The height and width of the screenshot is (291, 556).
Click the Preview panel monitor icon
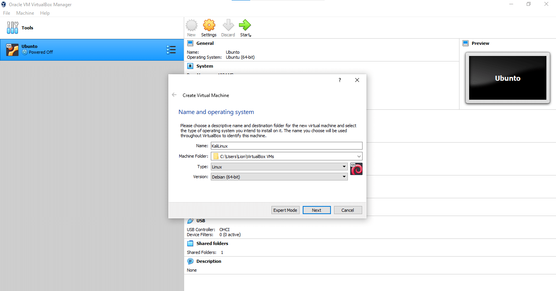click(466, 43)
